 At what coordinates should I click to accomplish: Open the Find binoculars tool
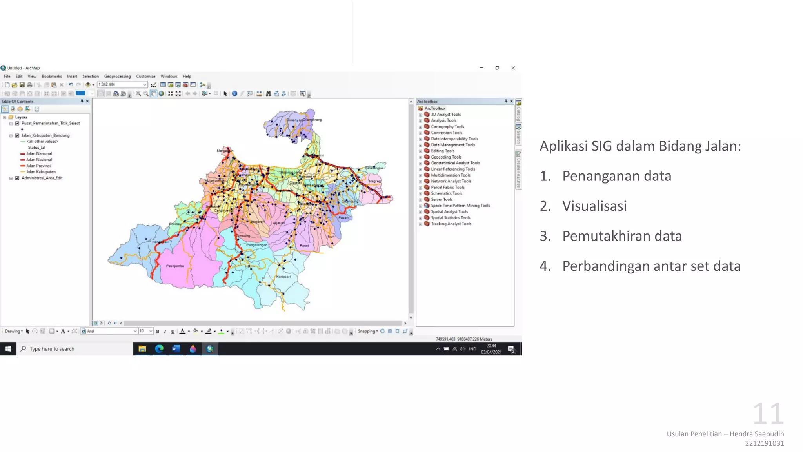tap(269, 94)
